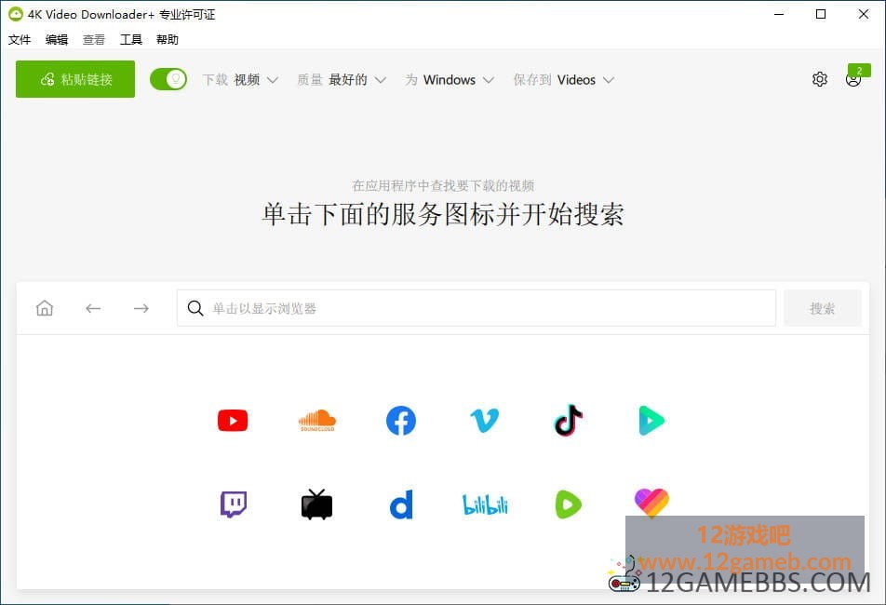
Task: Open the Dailymotion 'd' icon
Action: [401, 504]
